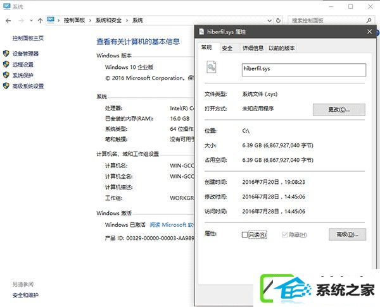Image resolution: width=380 pixels, height=307 pixels.
Task: Click shield icon beside 远程设置
Action: pyautogui.click(x=6, y=64)
